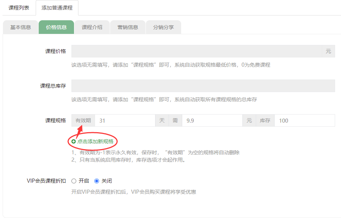Viewport: 341px width, 218px height.
Task: Click the 库存 addon label
Action: 265,120
